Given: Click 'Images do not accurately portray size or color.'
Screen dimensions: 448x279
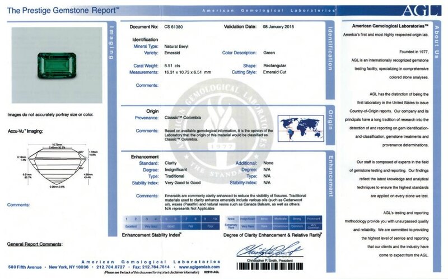Looking at the screenshot, I should (50, 115).
